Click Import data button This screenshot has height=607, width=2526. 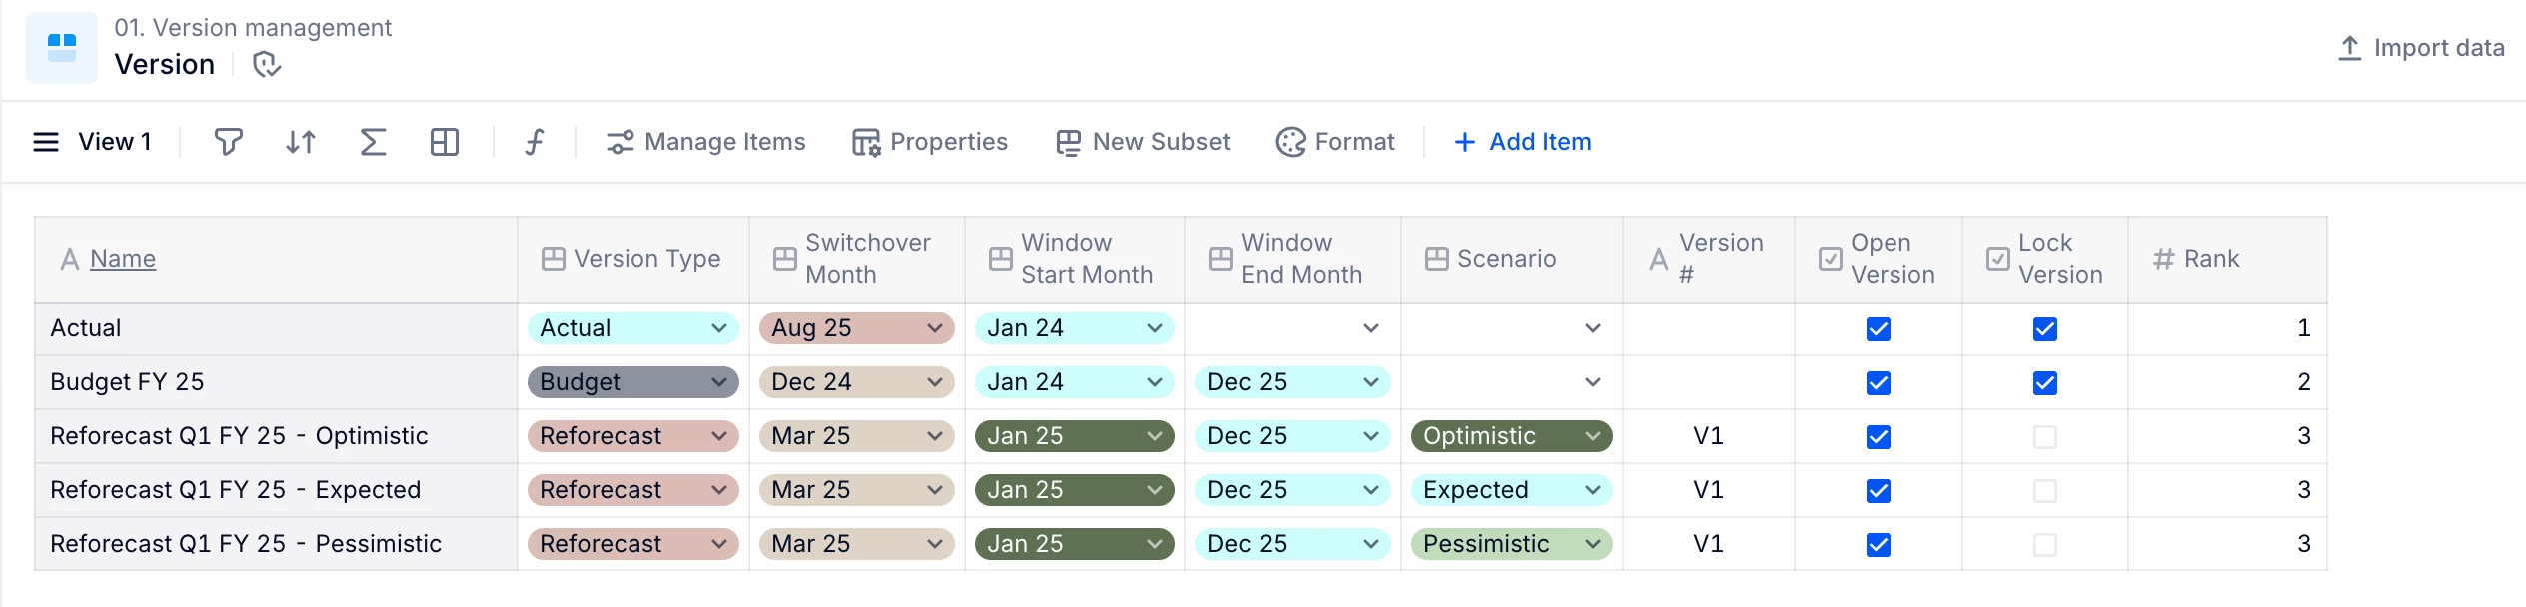coord(2420,48)
